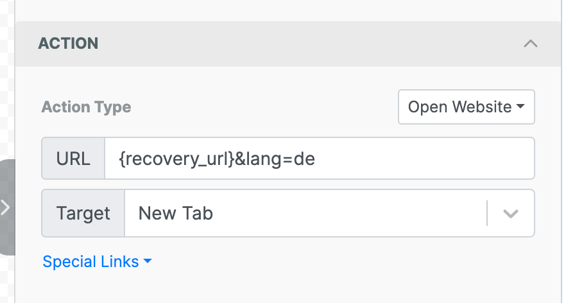Click the Action Type label
Viewport: 575px width, 303px height.
(86, 107)
